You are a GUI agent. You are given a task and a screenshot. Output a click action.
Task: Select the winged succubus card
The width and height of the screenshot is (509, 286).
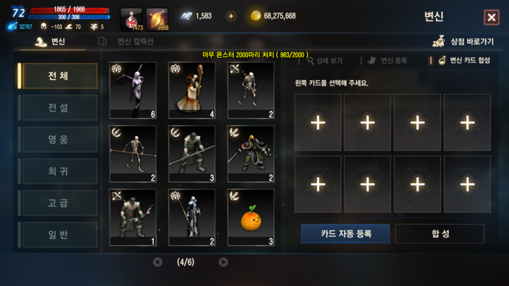133,90
